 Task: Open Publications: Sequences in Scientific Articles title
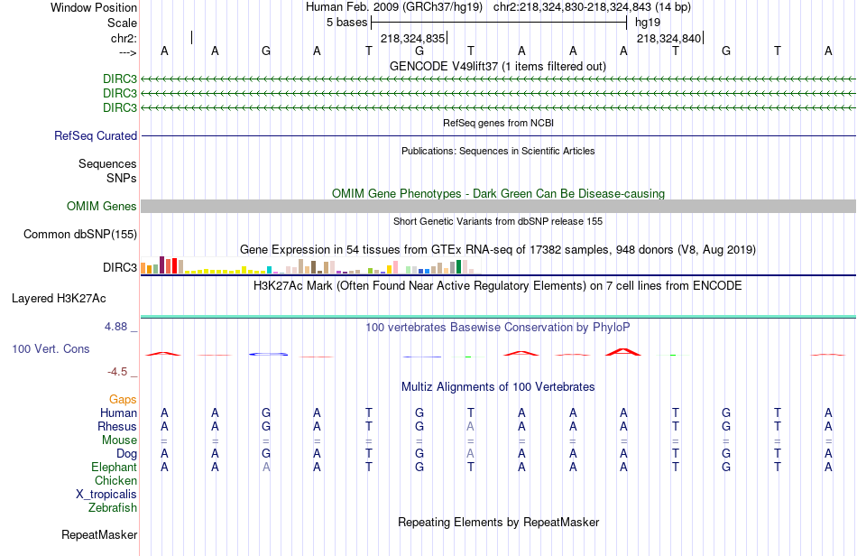pyautogui.click(x=498, y=151)
